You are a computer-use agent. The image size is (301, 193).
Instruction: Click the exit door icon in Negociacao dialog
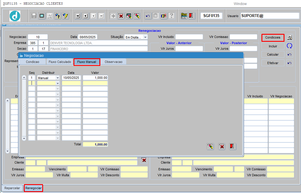[233, 147]
